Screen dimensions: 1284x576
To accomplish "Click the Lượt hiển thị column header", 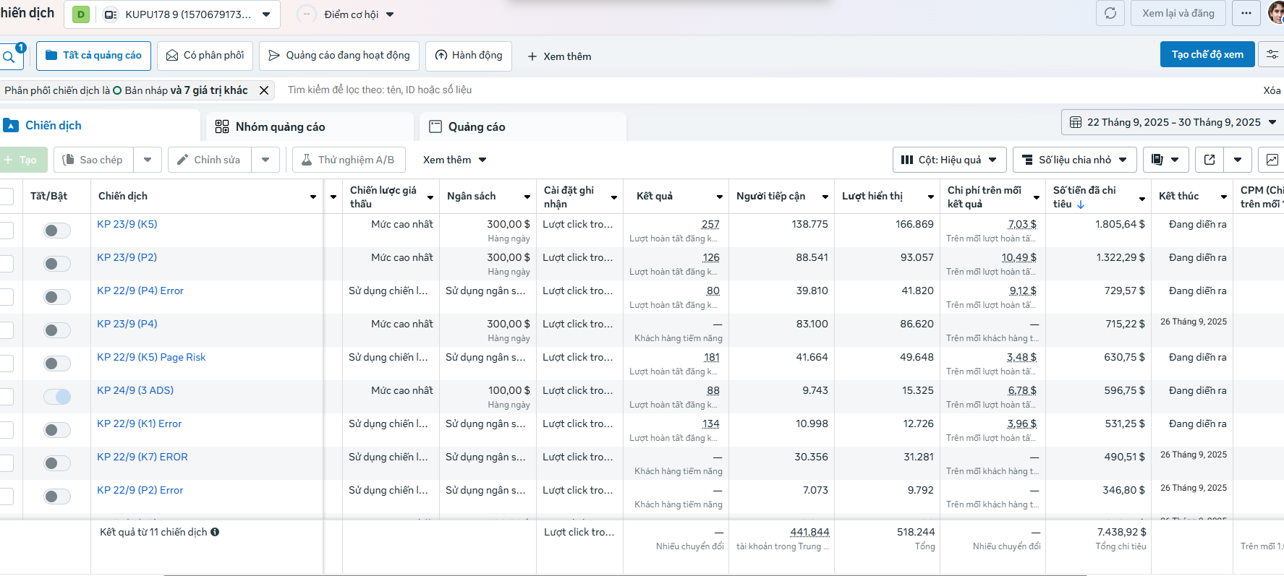I will pos(872,197).
